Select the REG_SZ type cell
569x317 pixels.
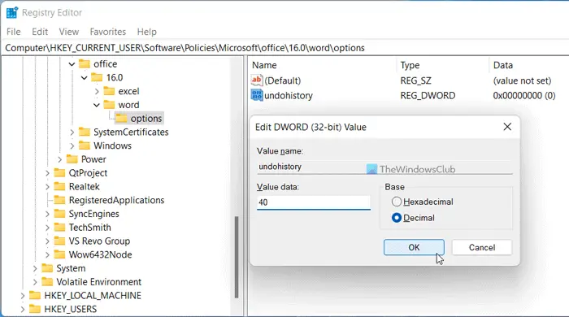pyautogui.click(x=415, y=80)
